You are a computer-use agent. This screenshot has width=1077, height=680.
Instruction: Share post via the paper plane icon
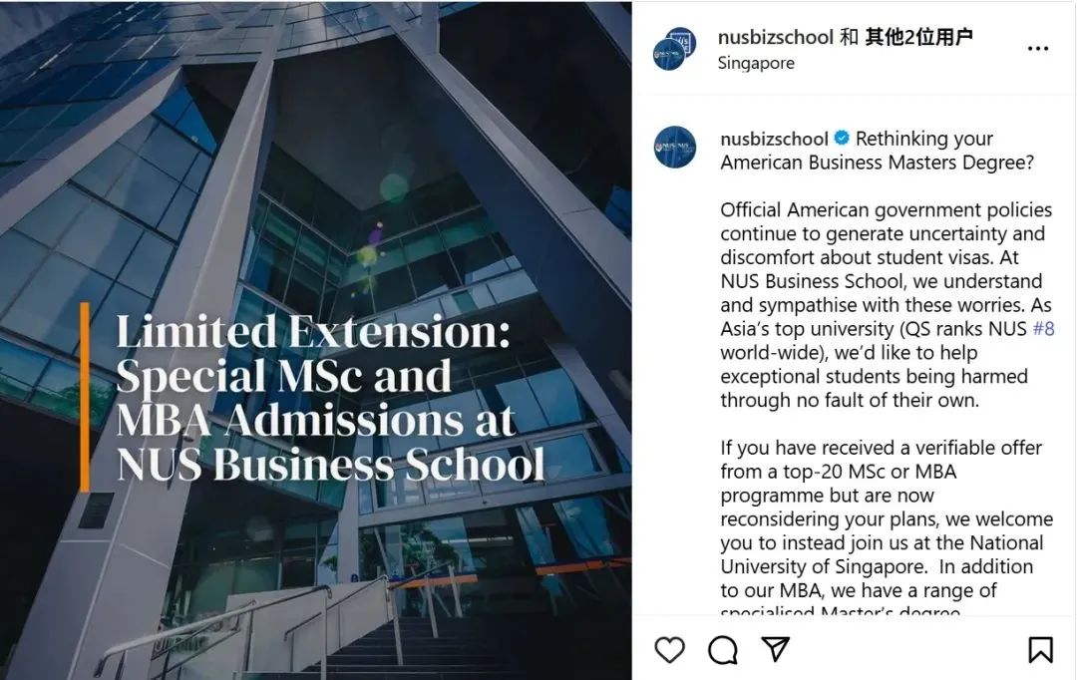pos(776,649)
